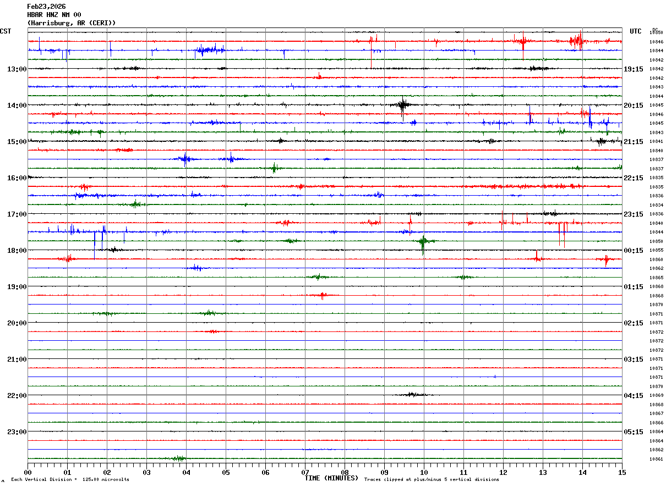Viewport: 666px width, 487px height.
Task: Select minute 08 on the time axis
Action: 345,473
